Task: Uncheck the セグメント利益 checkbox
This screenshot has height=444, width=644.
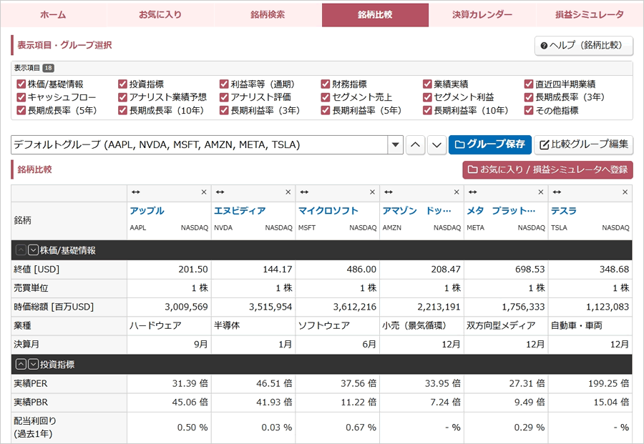Action: 427,97
